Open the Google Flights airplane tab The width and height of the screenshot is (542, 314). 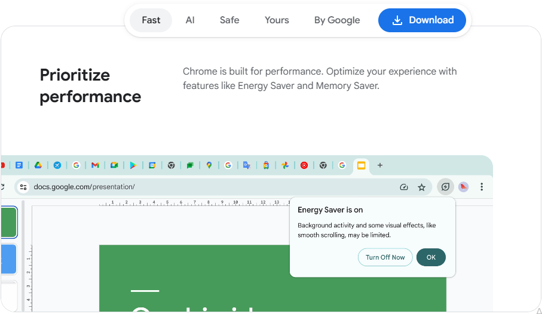tap(57, 165)
